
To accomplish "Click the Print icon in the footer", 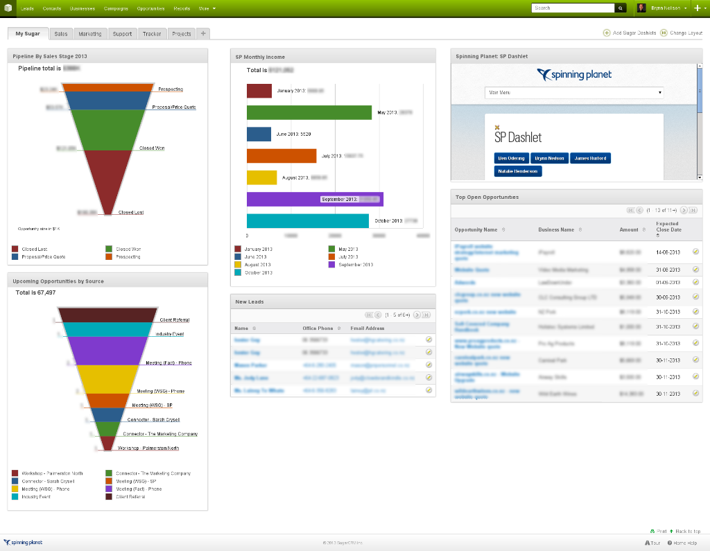I will coord(652,531).
